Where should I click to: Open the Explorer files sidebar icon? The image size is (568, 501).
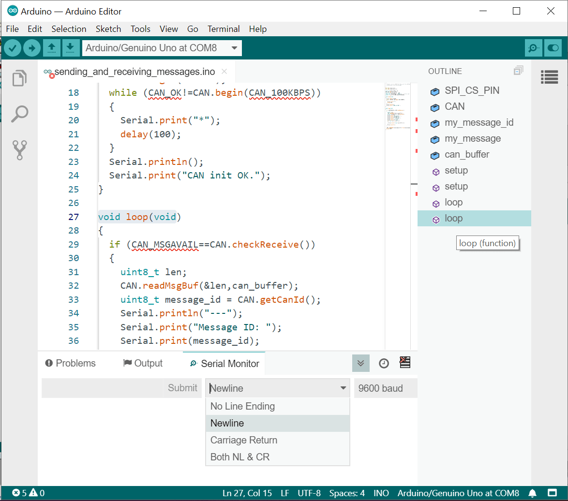(x=19, y=78)
